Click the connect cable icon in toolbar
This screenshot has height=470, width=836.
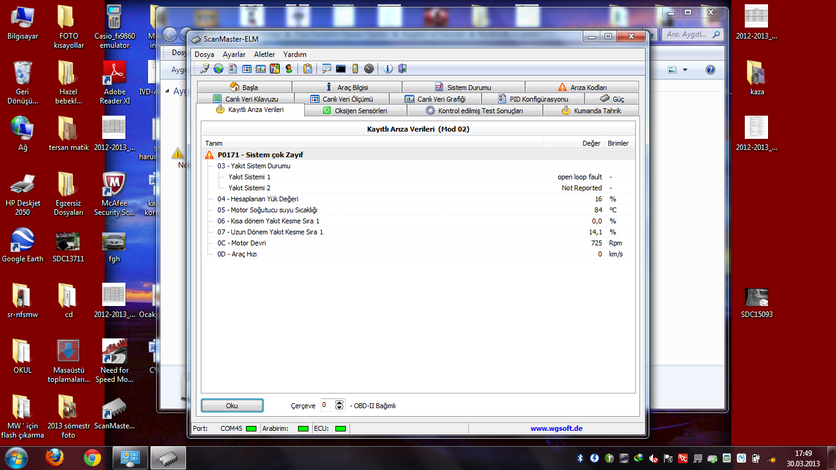coord(205,69)
